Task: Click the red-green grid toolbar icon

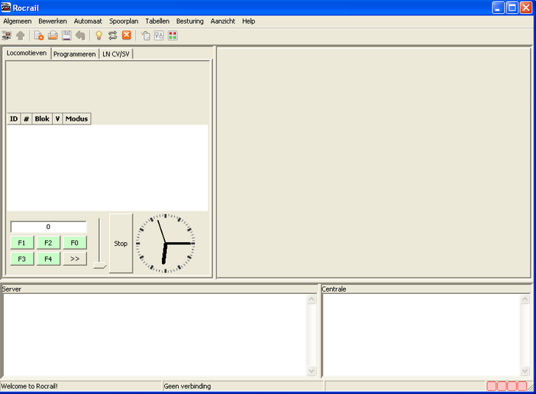Action: [172, 35]
